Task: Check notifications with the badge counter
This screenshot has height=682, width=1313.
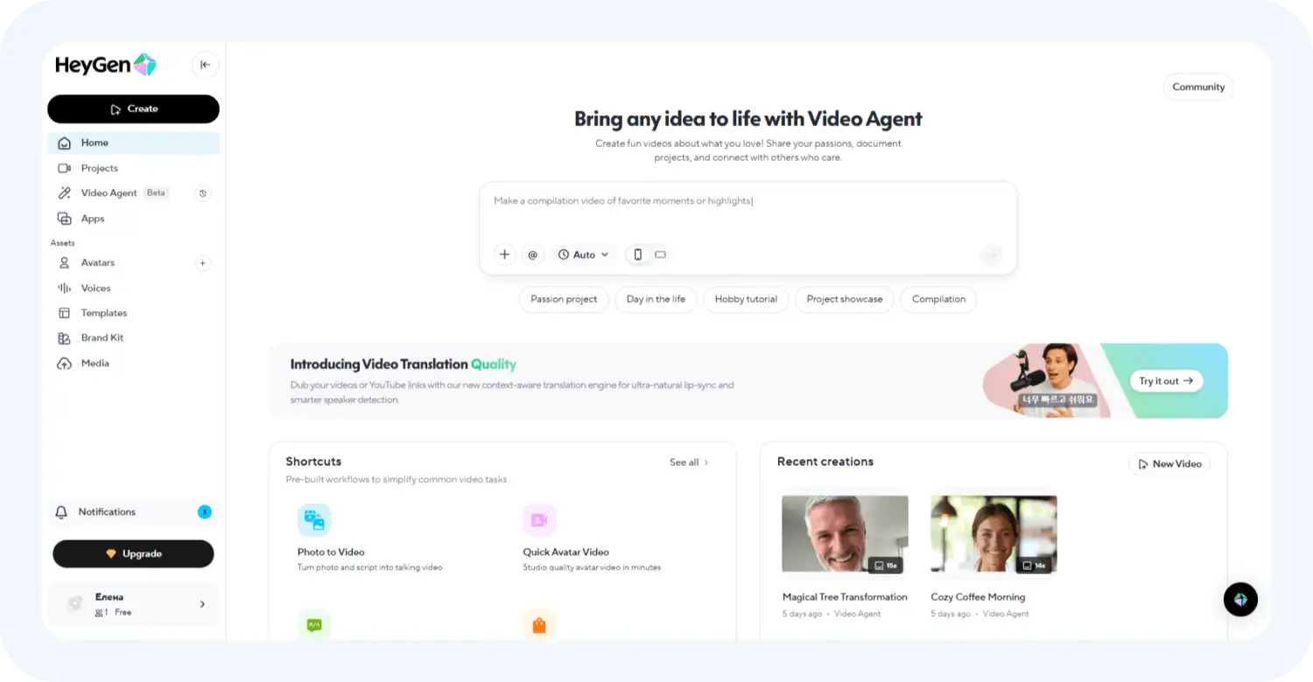Action: point(204,511)
